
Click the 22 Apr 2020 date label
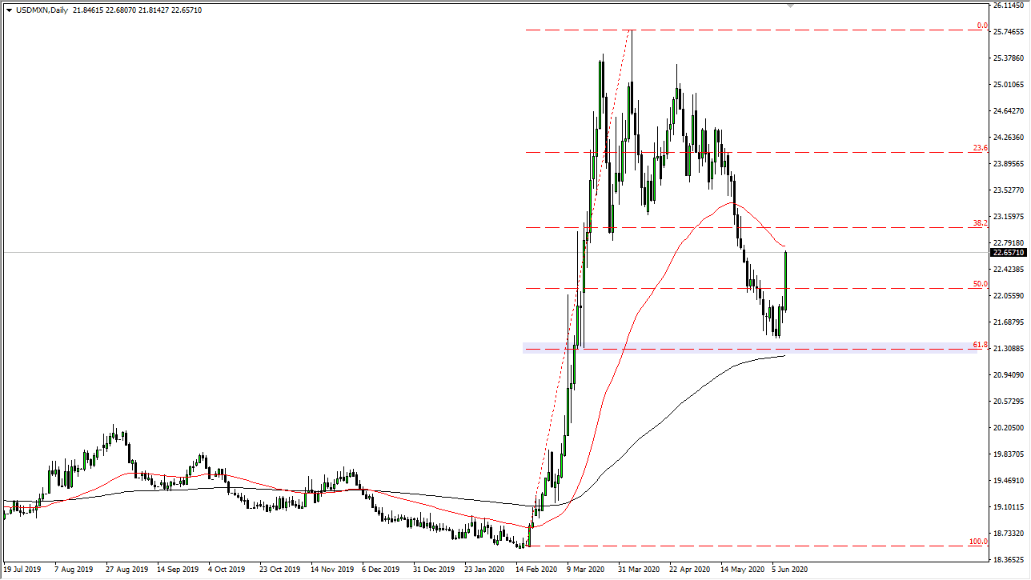(690, 570)
